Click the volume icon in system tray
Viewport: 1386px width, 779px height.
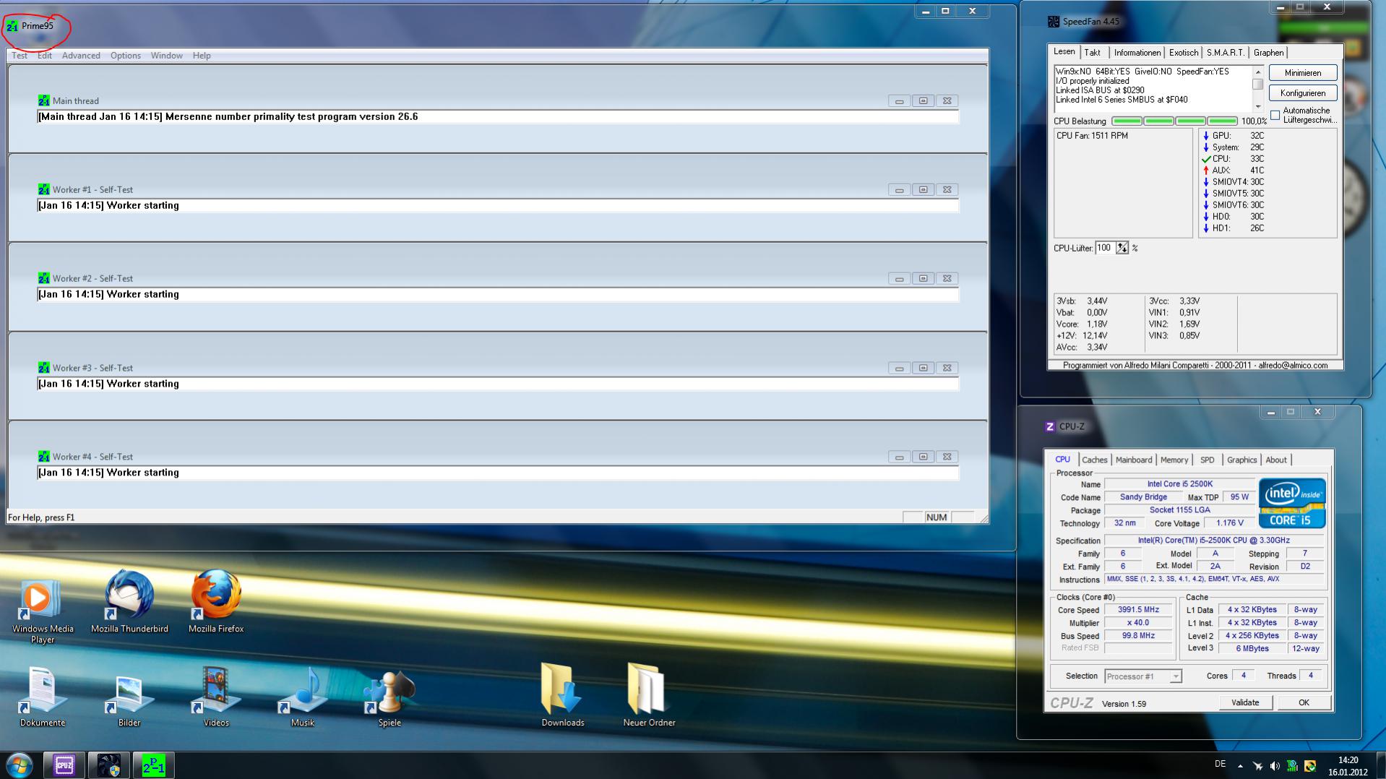tap(1275, 766)
